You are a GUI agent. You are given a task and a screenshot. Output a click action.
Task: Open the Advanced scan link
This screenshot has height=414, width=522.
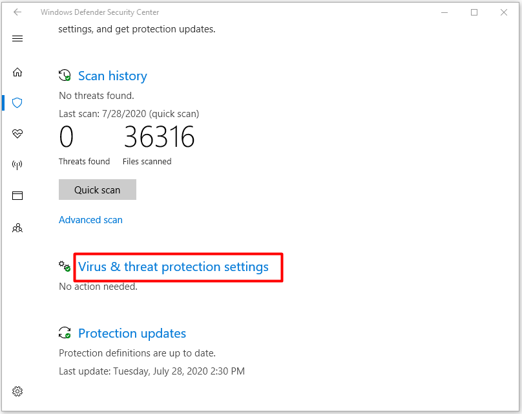click(x=90, y=220)
